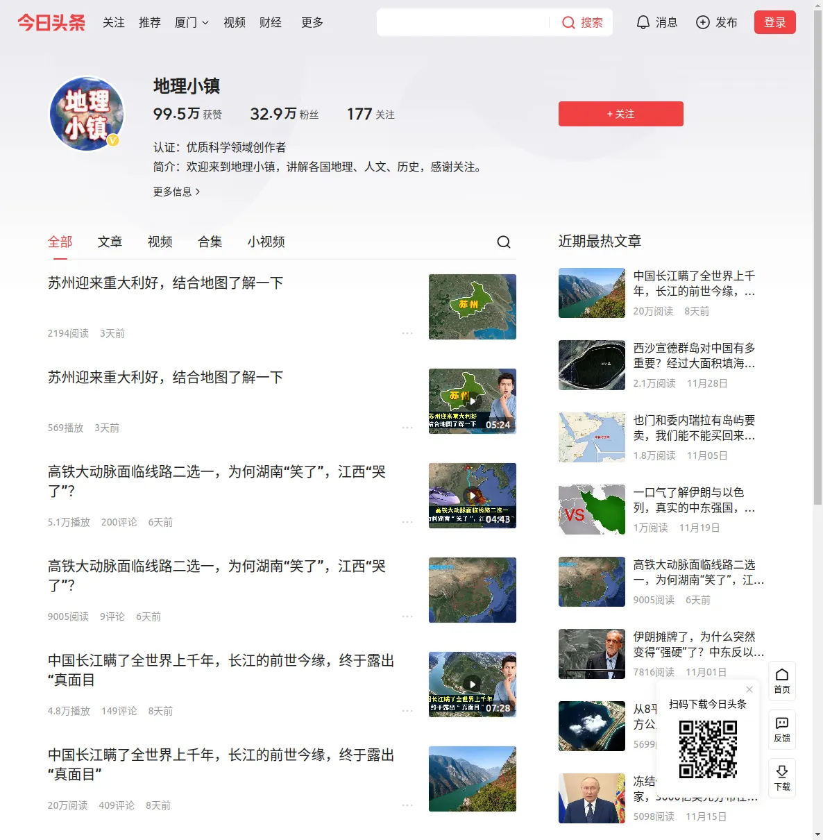Open the 消息 notification bell
823x840 pixels.
tap(643, 22)
